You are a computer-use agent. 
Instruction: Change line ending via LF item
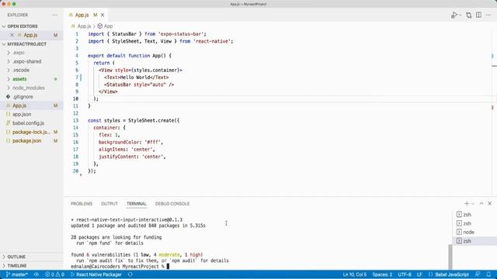tap(419, 274)
